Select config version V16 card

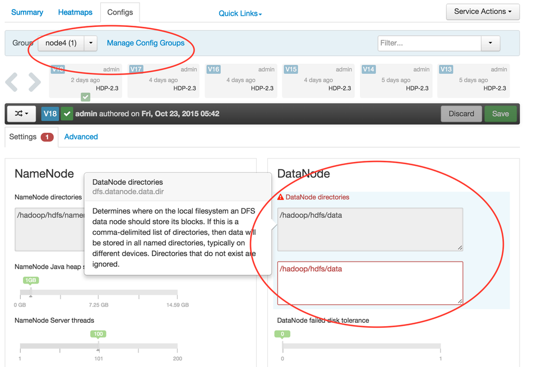240,80
